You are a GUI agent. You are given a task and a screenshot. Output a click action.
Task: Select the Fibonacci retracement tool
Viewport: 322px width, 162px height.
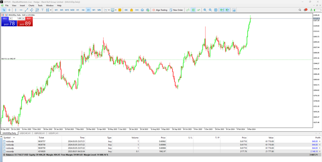coord(37,10)
